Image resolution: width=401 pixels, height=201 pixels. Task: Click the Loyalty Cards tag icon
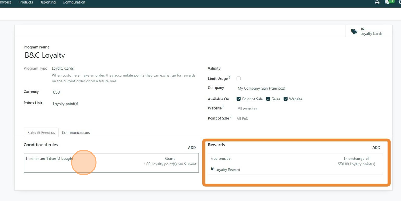tap(354, 31)
